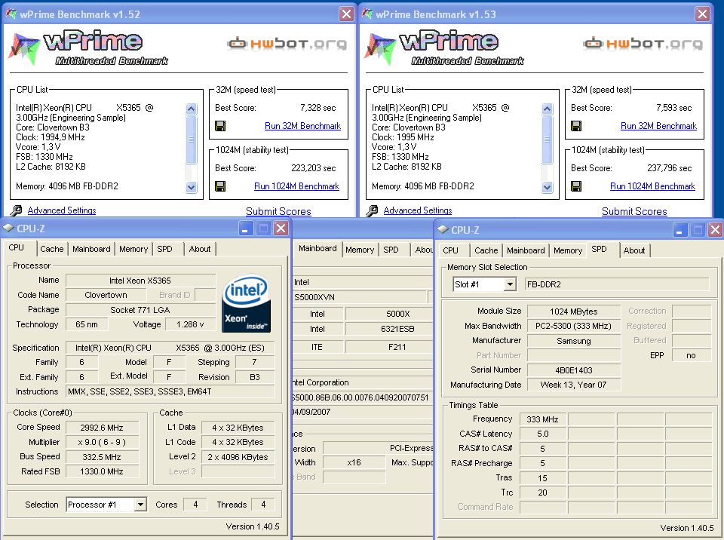Switch to Cache tab in right CPU-Z
This screenshot has width=724, height=540.
486,250
